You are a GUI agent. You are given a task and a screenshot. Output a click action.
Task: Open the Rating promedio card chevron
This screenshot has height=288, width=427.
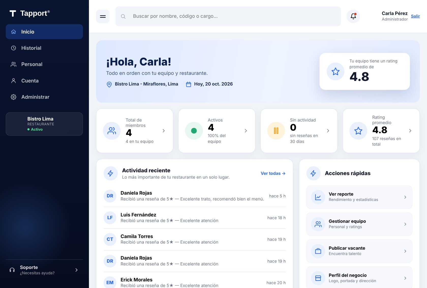click(410, 131)
